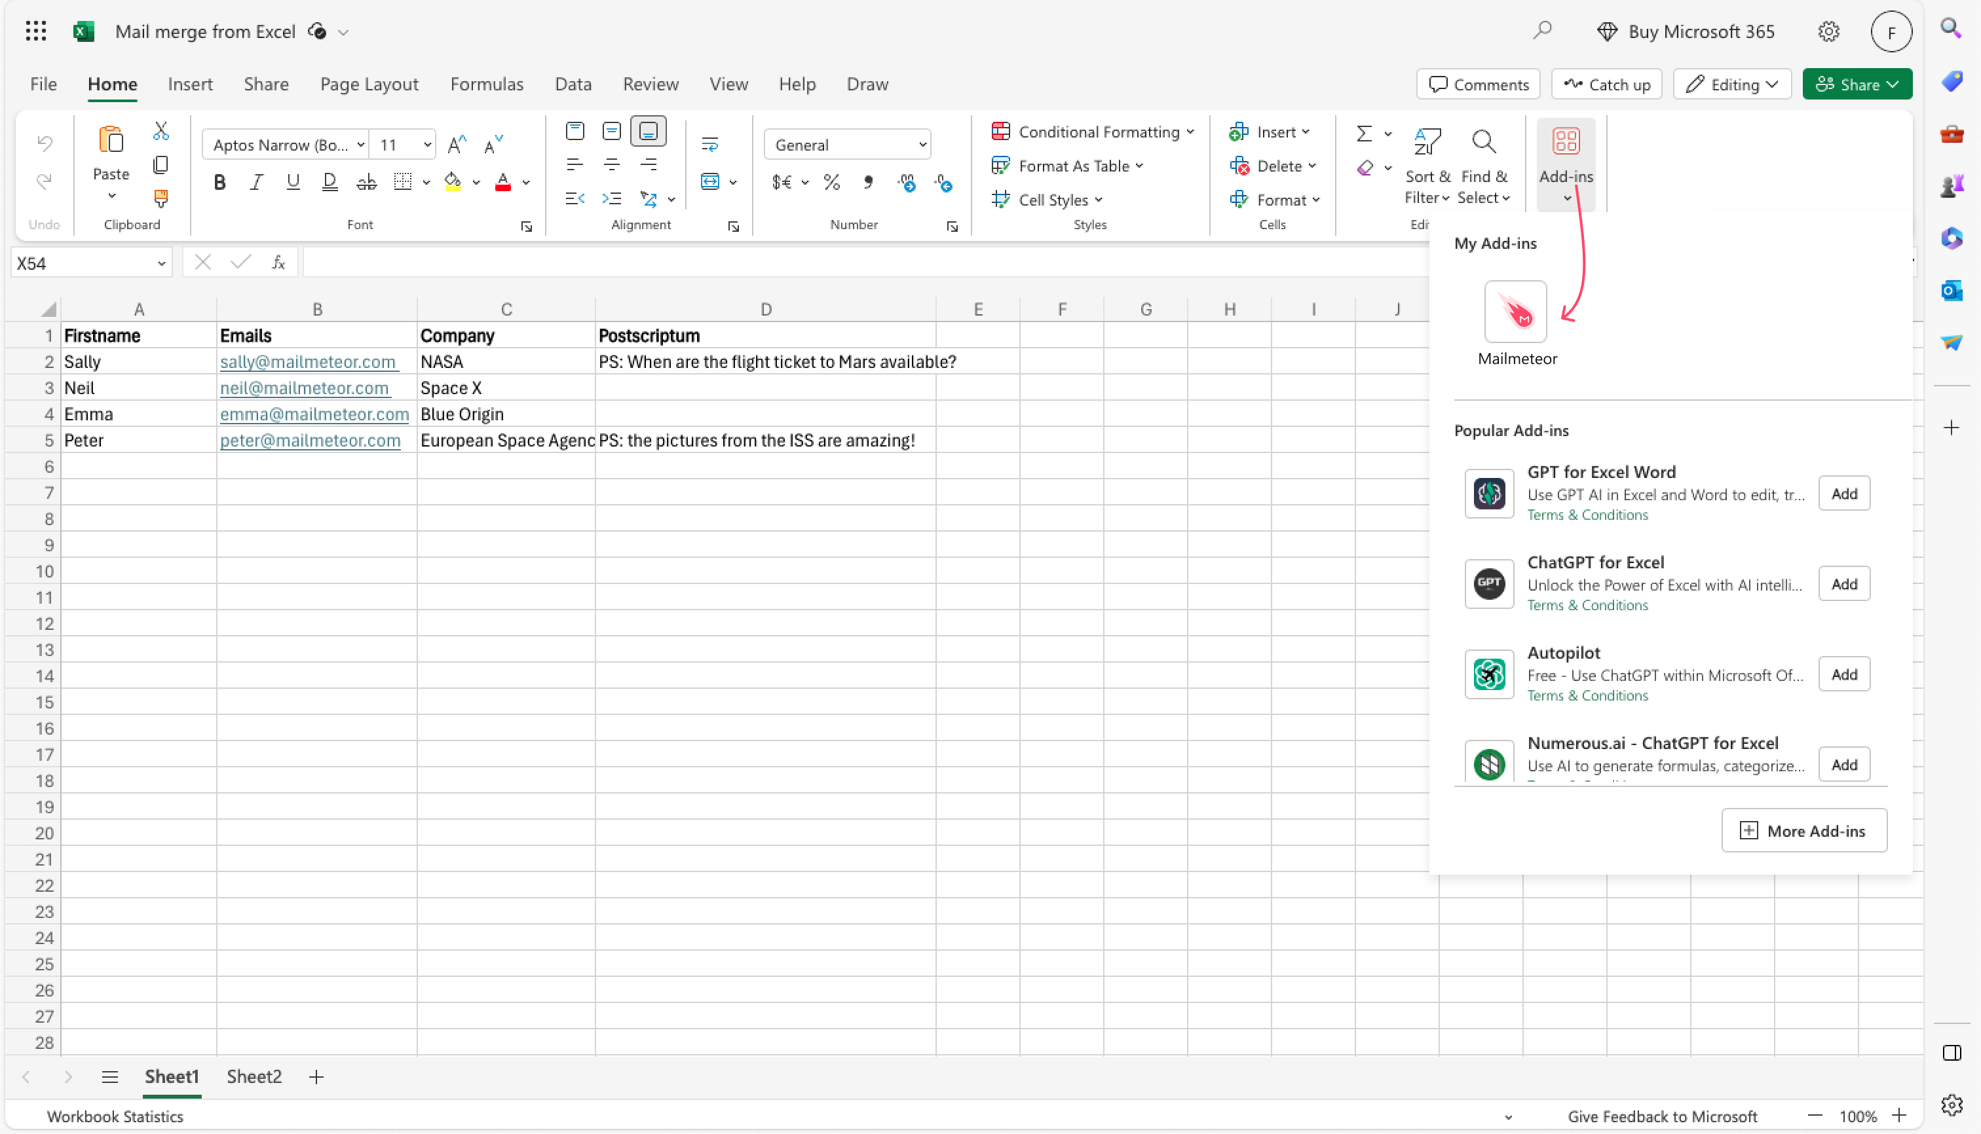The image size is (1981, 1134).
Task: Toggle Strikethrough formatting
Action: pyautogui.click(x=366, y=182)
